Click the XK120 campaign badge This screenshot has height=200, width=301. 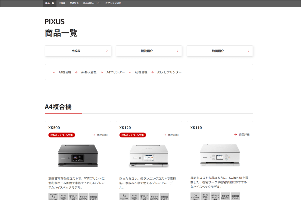click(133, 135)
